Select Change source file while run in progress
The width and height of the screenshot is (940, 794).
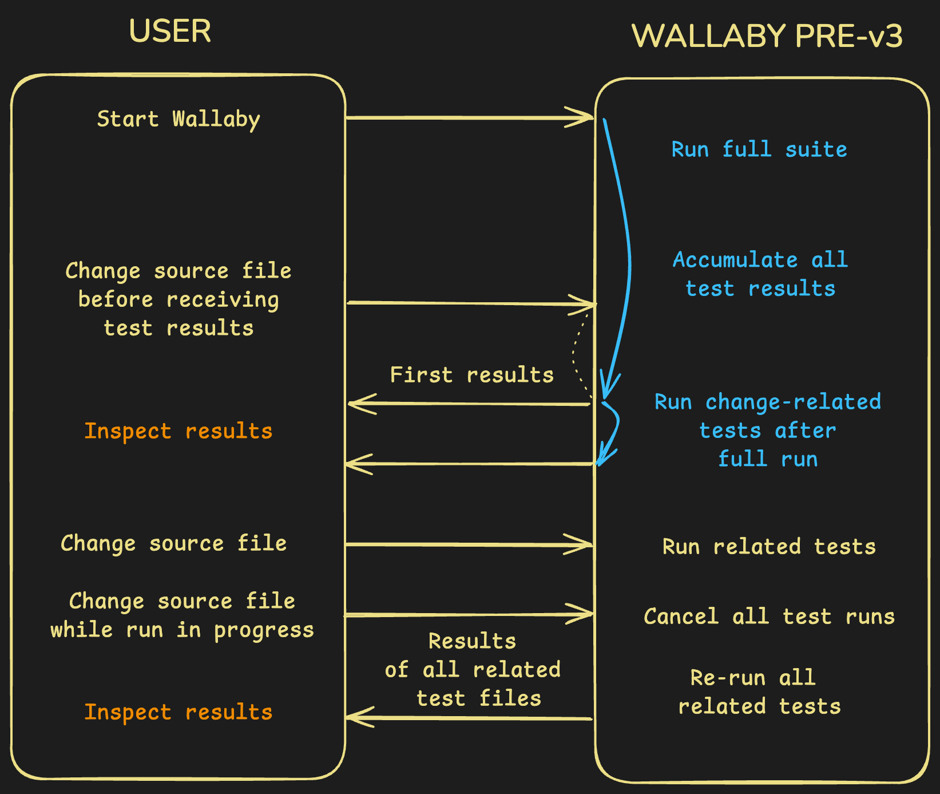click(182, 615)
